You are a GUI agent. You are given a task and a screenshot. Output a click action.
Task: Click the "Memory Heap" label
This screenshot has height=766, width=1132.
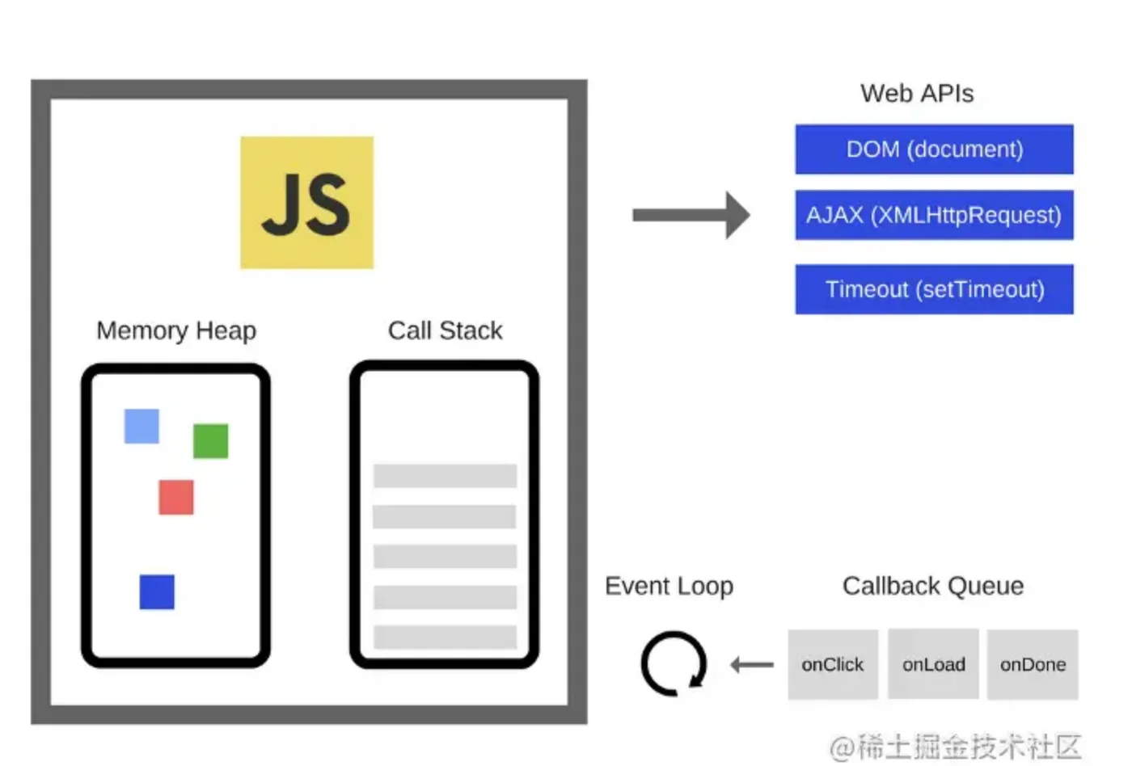pos(176,330)
